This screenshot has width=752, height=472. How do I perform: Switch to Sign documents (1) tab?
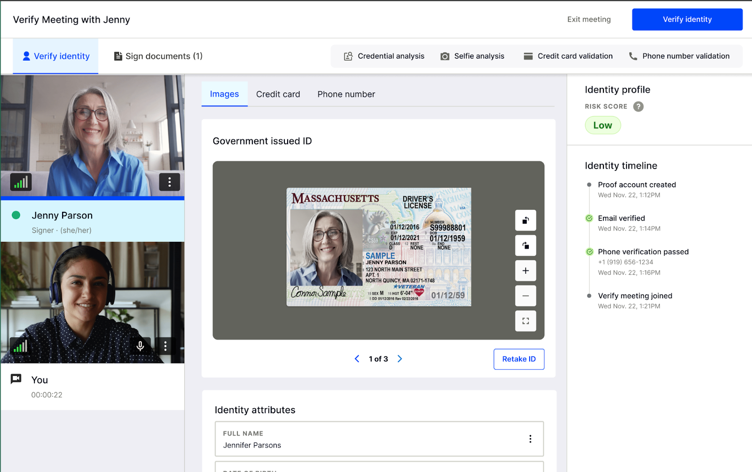[158, 56]
